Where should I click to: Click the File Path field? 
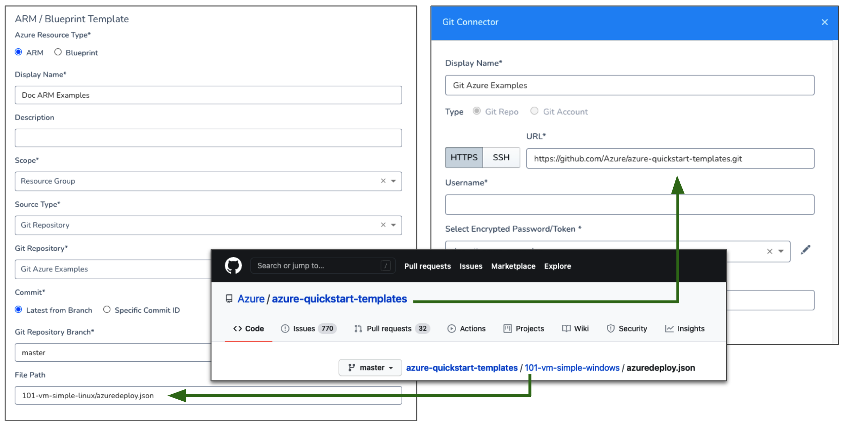pyautogui.click(x=208, y=395)
